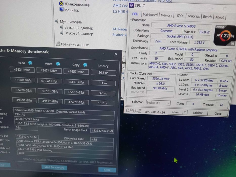
Task: Click the second Звуковой адаптер speaker icon
Action: [x=61, y=33]
